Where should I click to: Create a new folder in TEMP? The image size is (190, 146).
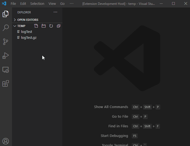coord(44,26)
